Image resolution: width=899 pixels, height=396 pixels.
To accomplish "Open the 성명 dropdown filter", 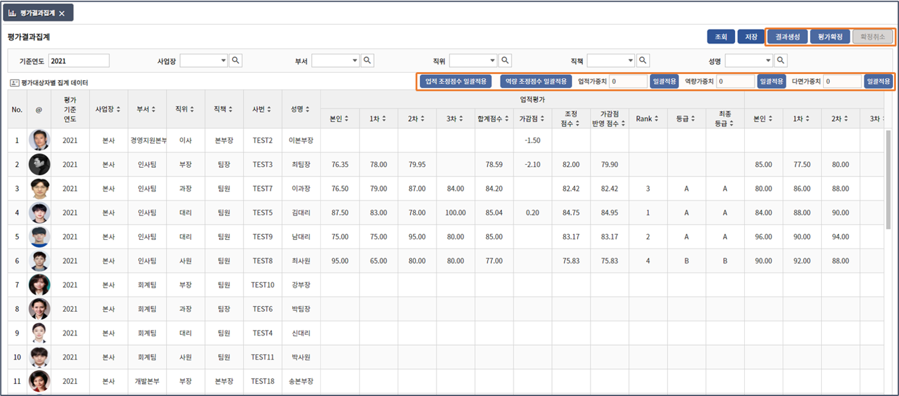I will (749, 60).
